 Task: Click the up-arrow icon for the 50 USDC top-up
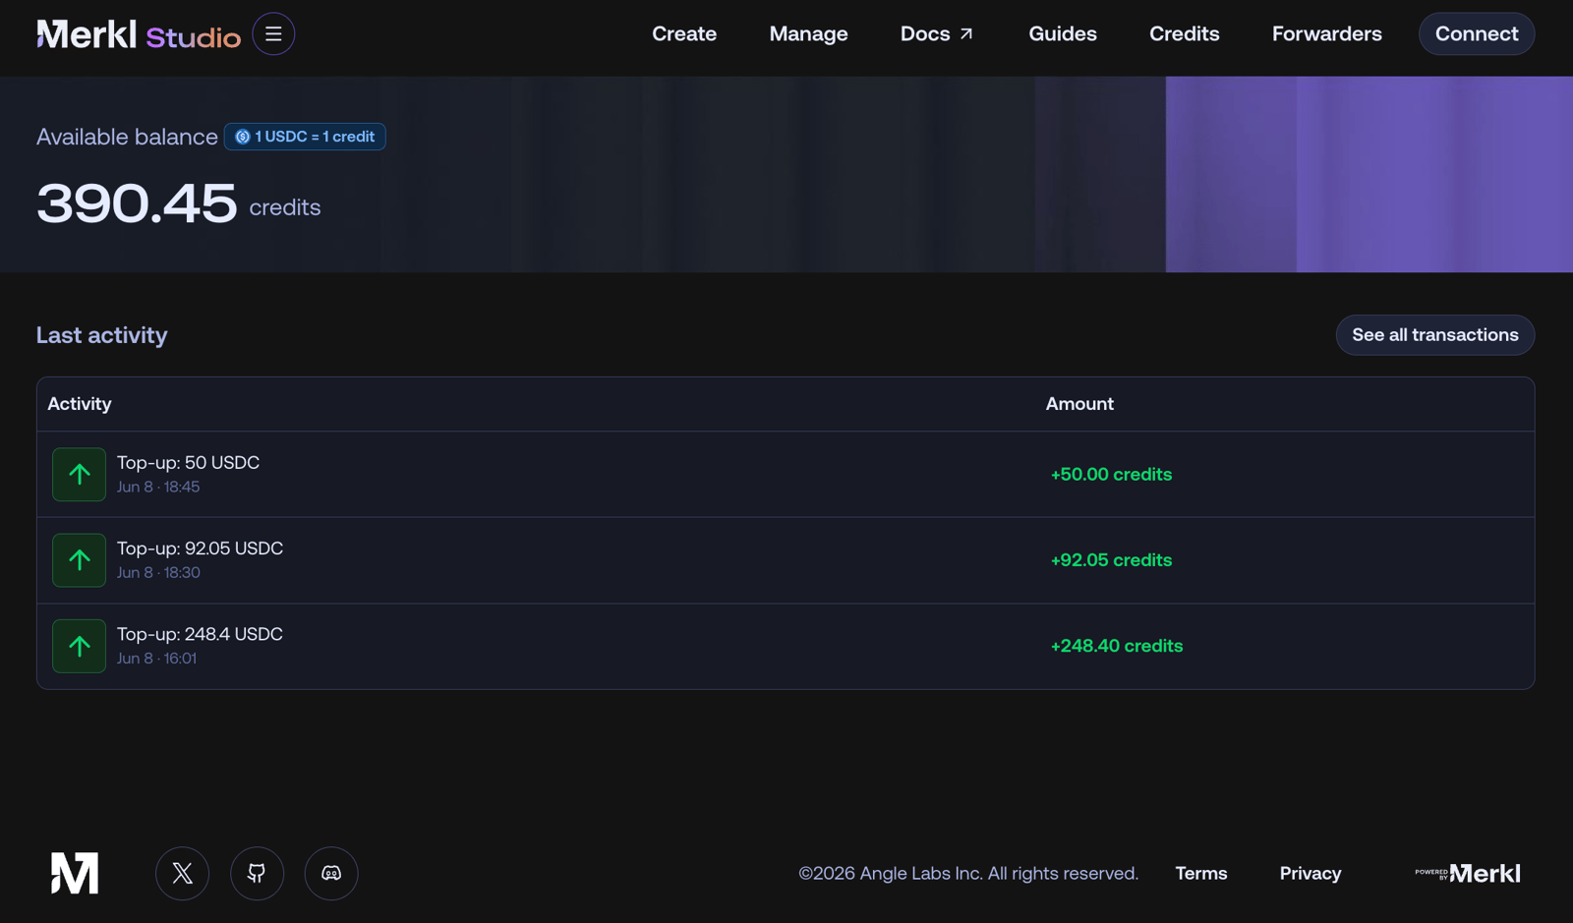(x=79, y=475)
